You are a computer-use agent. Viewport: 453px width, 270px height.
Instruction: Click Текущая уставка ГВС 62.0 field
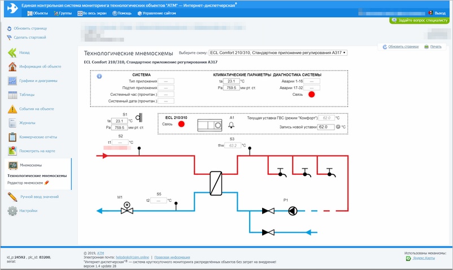(326, 118)
